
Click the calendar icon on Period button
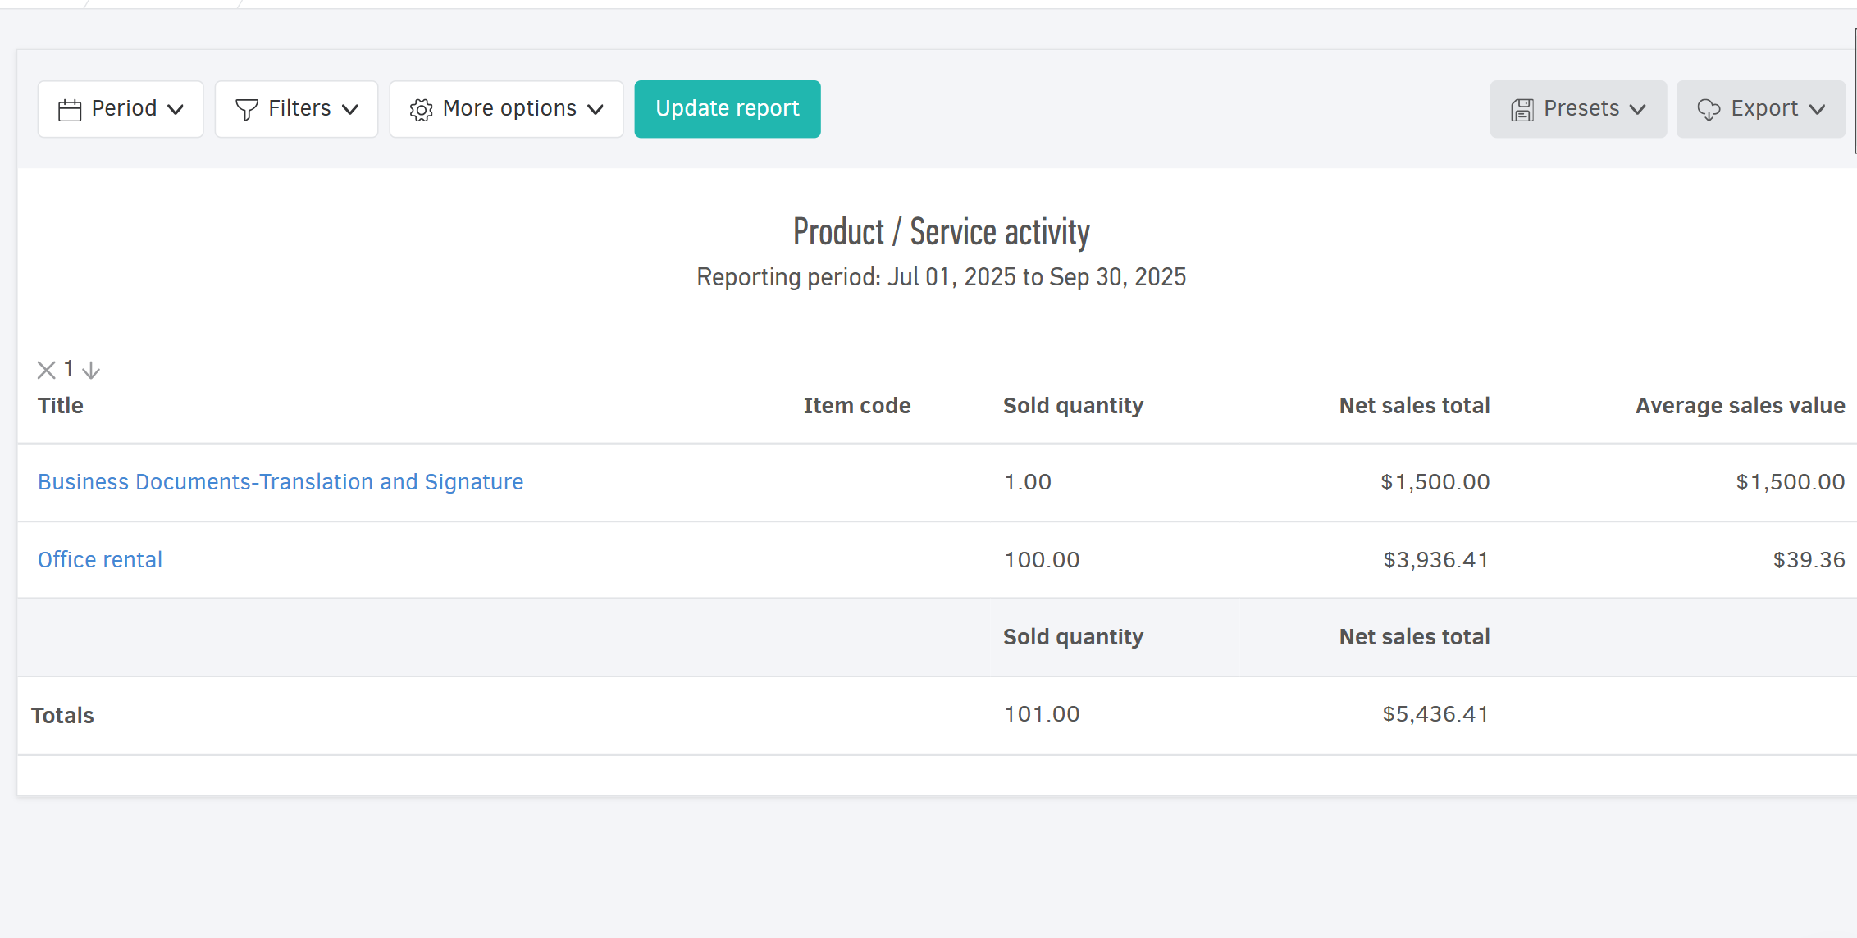(x=70, y=109)
